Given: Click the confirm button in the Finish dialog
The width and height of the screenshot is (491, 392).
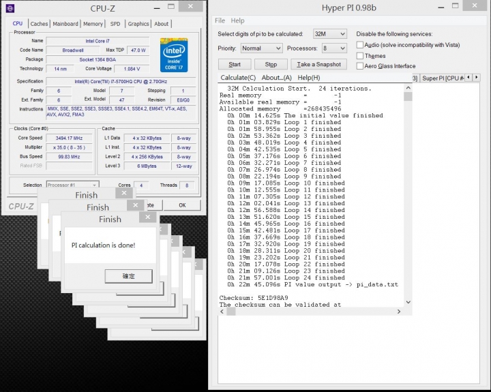Looking at the screenshot, I should pos(129,276).
